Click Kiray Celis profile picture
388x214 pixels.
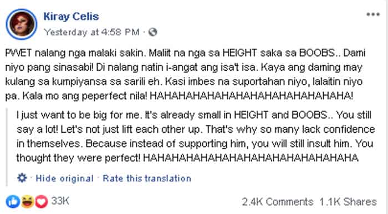click(x=22, y=24)
